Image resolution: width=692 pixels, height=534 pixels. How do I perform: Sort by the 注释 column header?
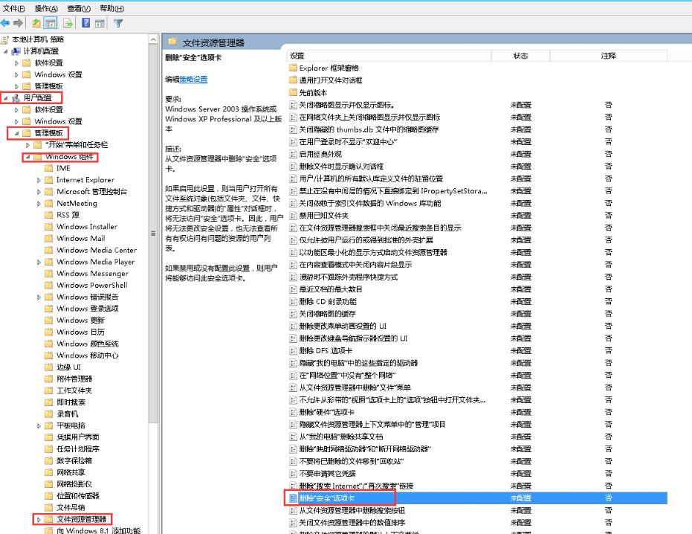tap(608, 56)
